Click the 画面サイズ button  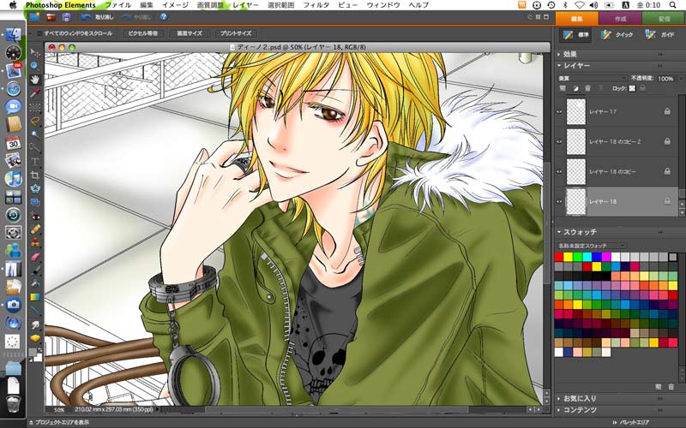pos(190,33)
